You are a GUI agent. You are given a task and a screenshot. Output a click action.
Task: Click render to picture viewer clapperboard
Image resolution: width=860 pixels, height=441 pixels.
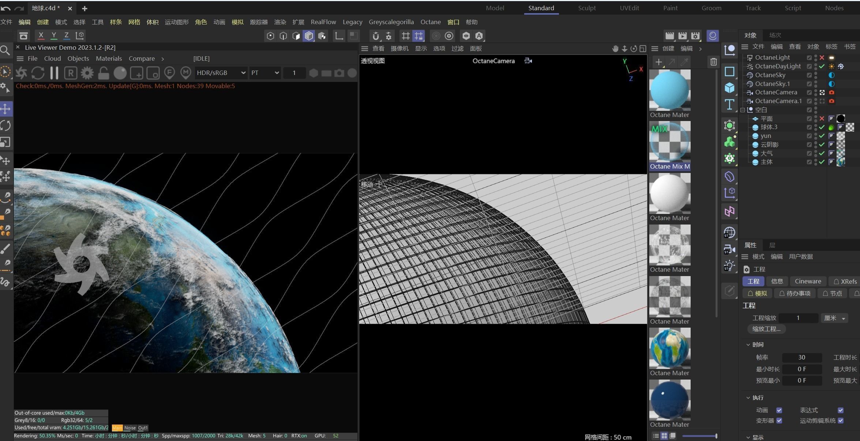(x=683, y=35)
